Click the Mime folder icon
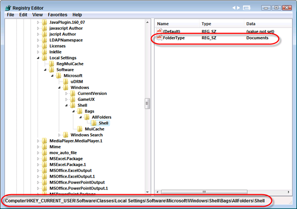This screenshot has width=297, height=209. tap(45, 147)
